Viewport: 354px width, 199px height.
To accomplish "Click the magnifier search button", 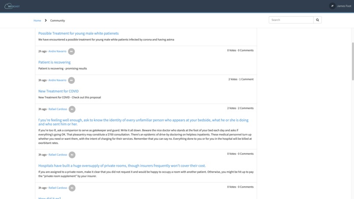I will point(318,20).
